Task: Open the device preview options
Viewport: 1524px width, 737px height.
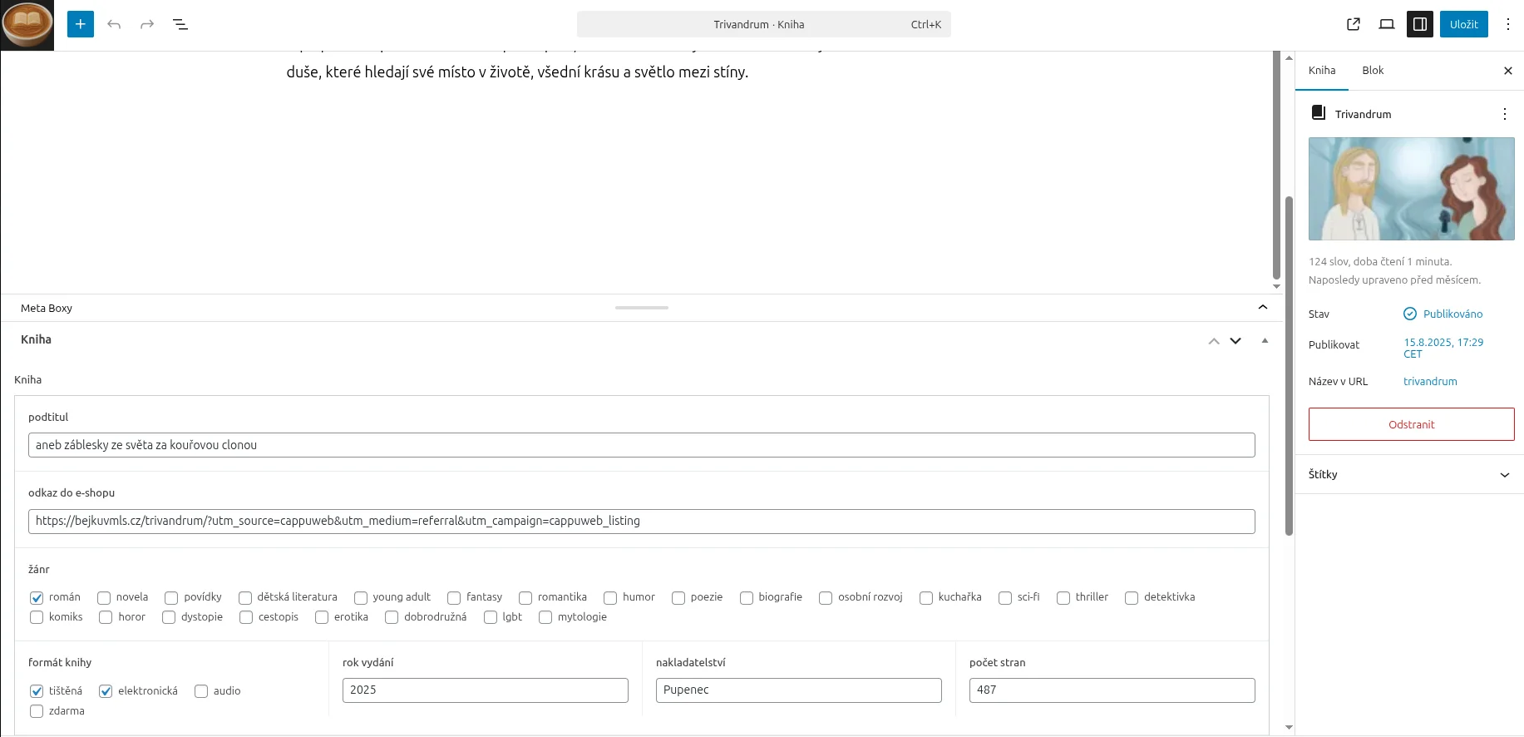Action: pyautogui.click(x=1387, y=24)
